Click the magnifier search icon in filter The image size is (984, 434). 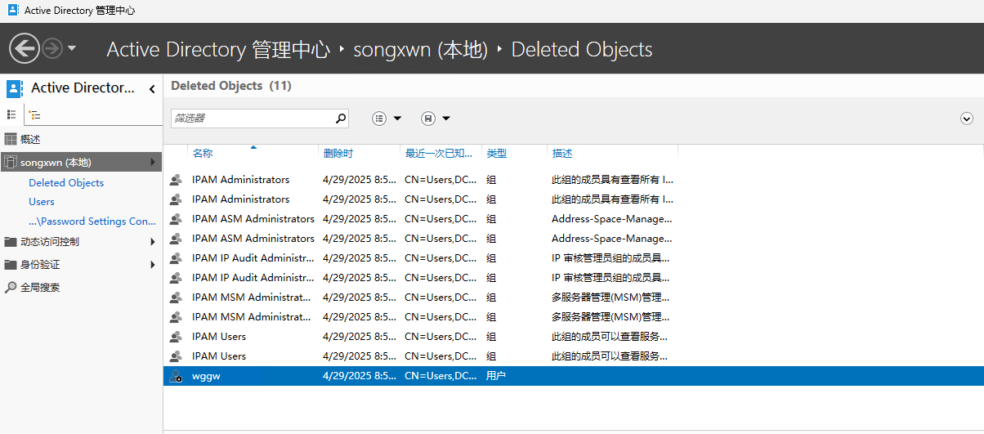pos(341,119)
